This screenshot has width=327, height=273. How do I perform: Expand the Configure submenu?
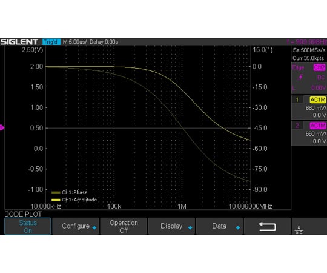(76, 226)
